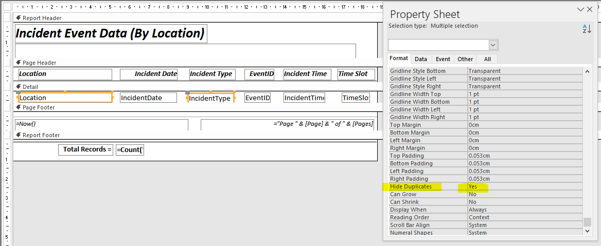Select the EventID text box in Detail
The width and height of the screenshot is (601, 246).
(x=258, y=98)
